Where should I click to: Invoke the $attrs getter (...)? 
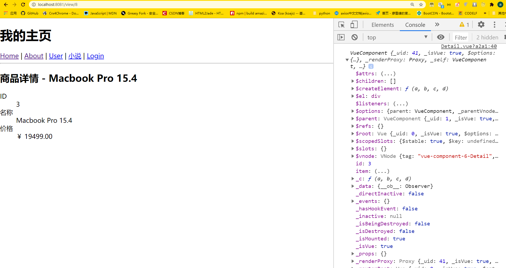[x=388, y=74]
